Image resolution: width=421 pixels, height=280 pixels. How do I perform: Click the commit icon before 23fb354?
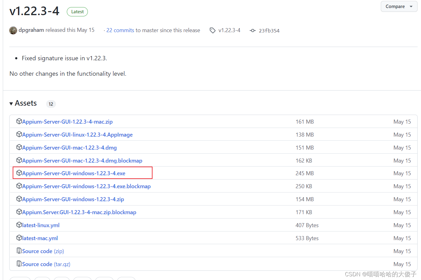(253, 30)
